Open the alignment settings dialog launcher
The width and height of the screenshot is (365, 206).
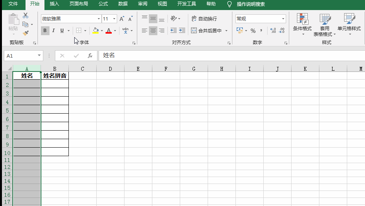(229, 43)
